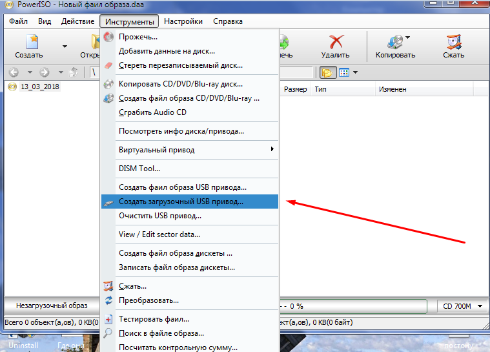Screen dimensions: 490x352
Task: Click the Удалить red X toolbar icon
Action: click(336, 41)
